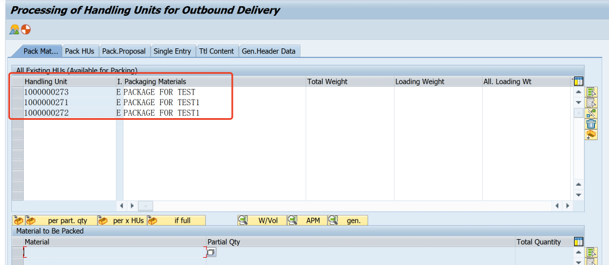The height and width of the screenshot is (265, 609).
Task: Click the up arrow near bottom of HU table scrollbar
Action: (579, 185)
